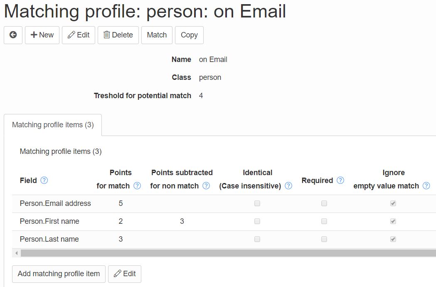Show help for Points subtracted for non match

[206, 186]
